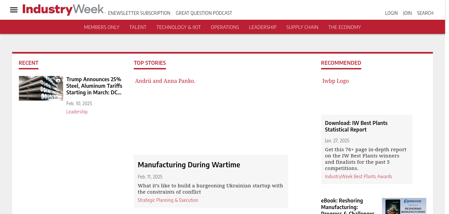Click the Jan. 27, 2025 date text

tap(337, 141)
